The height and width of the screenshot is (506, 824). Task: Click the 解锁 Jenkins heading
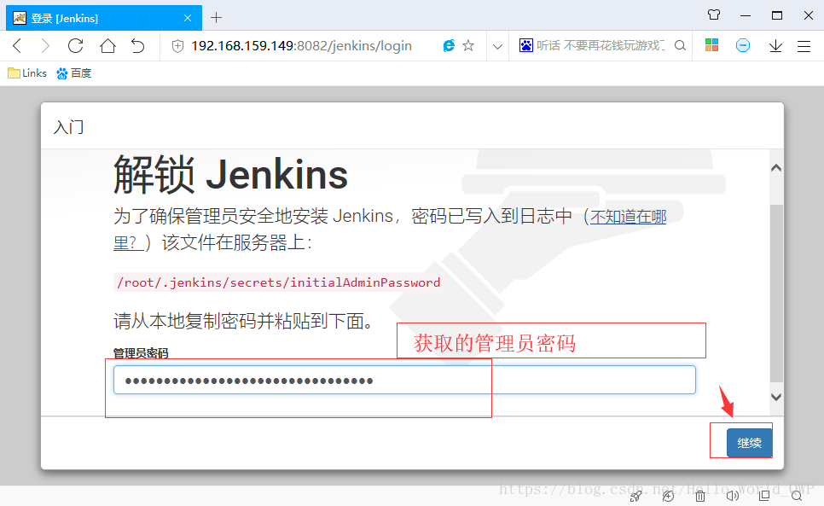(x=230, y=175)
